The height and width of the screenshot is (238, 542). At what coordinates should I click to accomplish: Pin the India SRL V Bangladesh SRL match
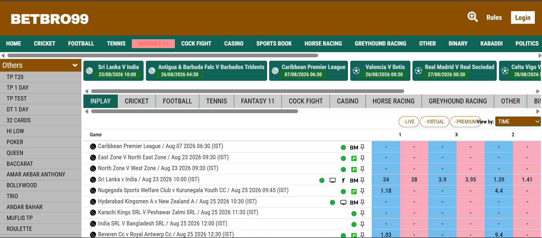[x=362, y=224]
